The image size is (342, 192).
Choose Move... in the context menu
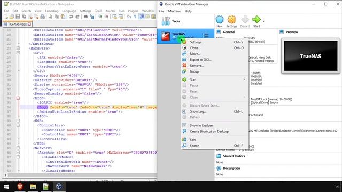tap(215, 54)
